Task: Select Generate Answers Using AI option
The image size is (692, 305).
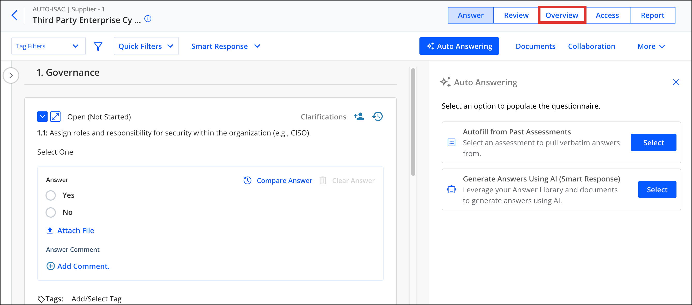Action: coord(657,189)
